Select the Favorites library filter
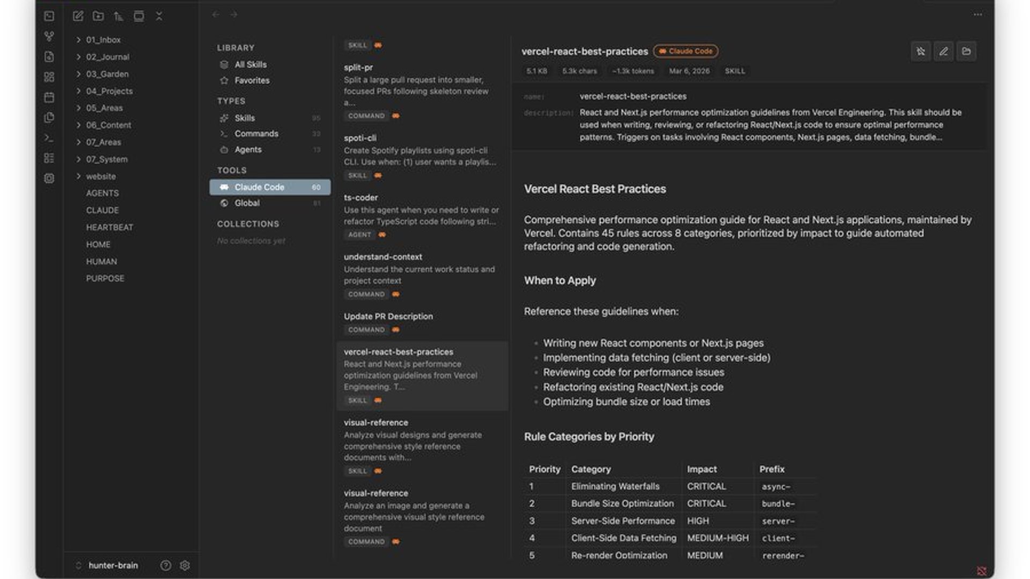The height and width of the screenshot is (579, 1030). (x=252, y=80)
